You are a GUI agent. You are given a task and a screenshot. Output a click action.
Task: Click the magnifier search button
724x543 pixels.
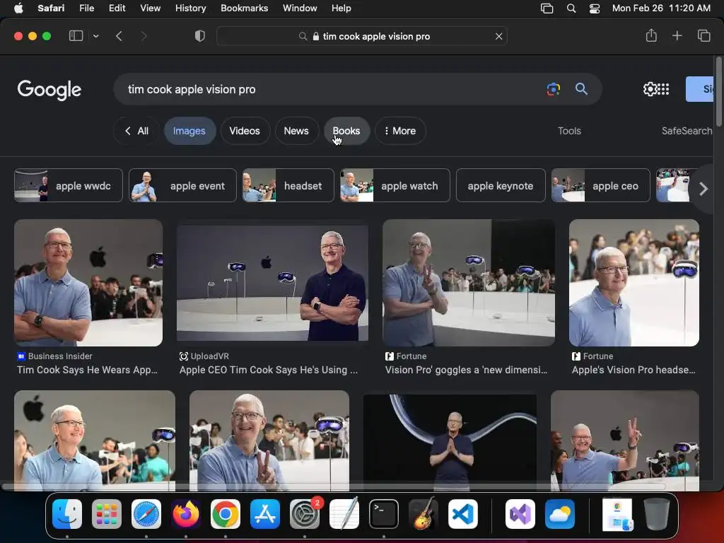pos(581,88)
